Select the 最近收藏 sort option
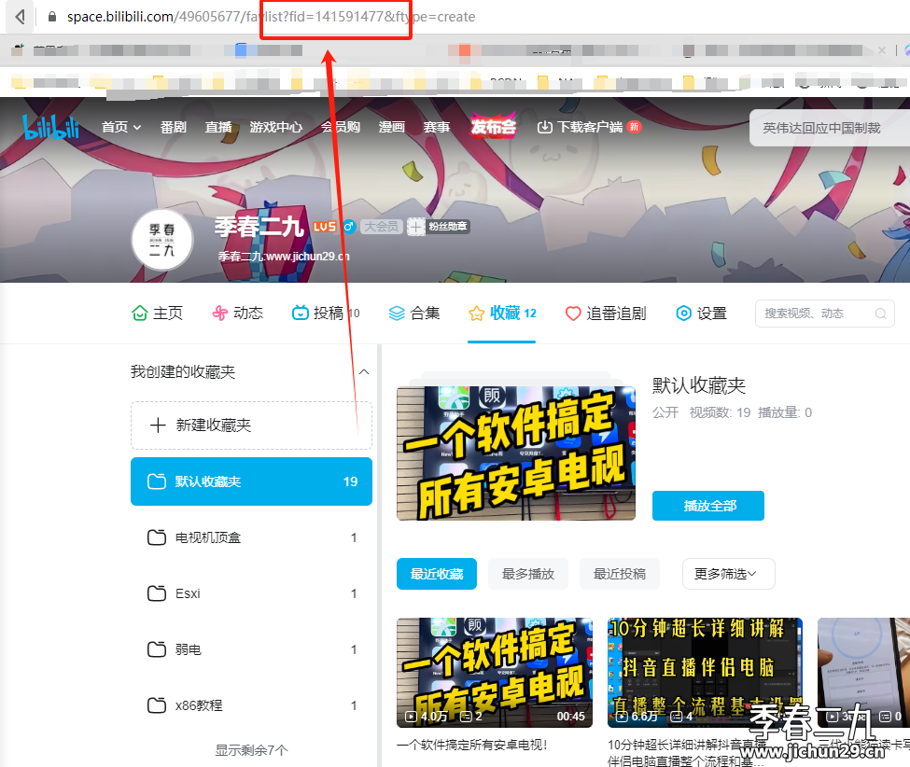 pyautogui.click(x=437, y=574)
